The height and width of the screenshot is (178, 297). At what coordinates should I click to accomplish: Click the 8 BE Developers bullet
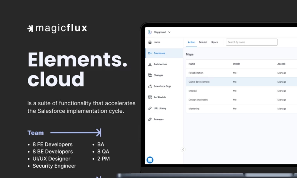pos(53,152)
